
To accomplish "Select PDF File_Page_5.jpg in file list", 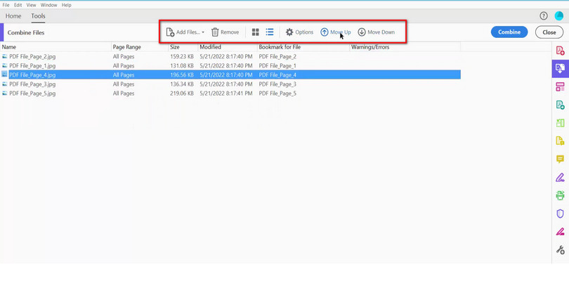I will pyautogui.click(x=32, y=93).
